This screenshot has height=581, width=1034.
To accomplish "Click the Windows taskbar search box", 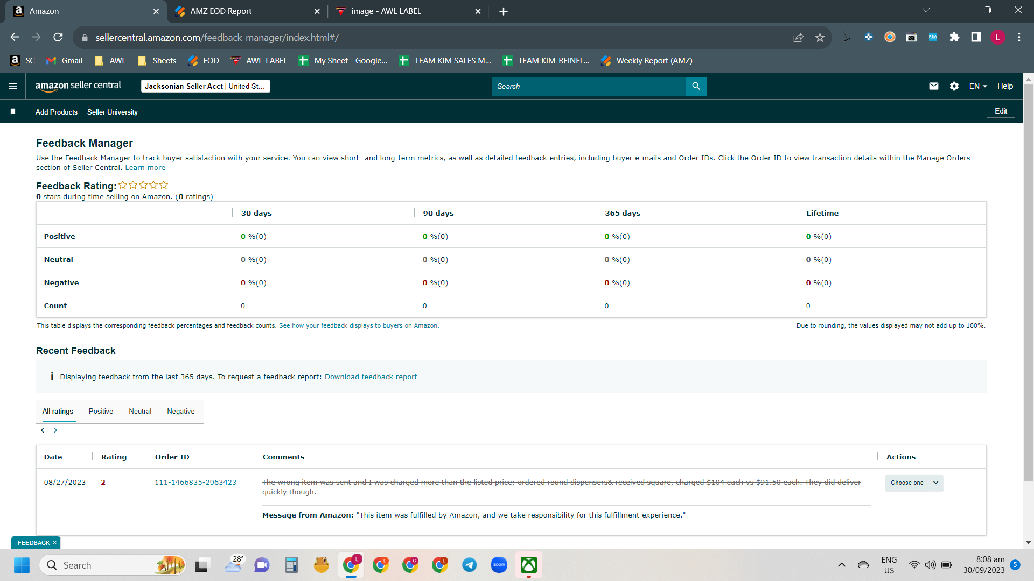I will (113, 565).
